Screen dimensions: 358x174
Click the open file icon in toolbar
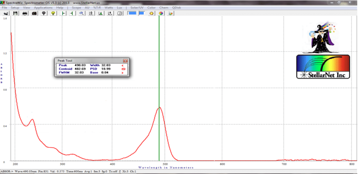tap(6, 13)
